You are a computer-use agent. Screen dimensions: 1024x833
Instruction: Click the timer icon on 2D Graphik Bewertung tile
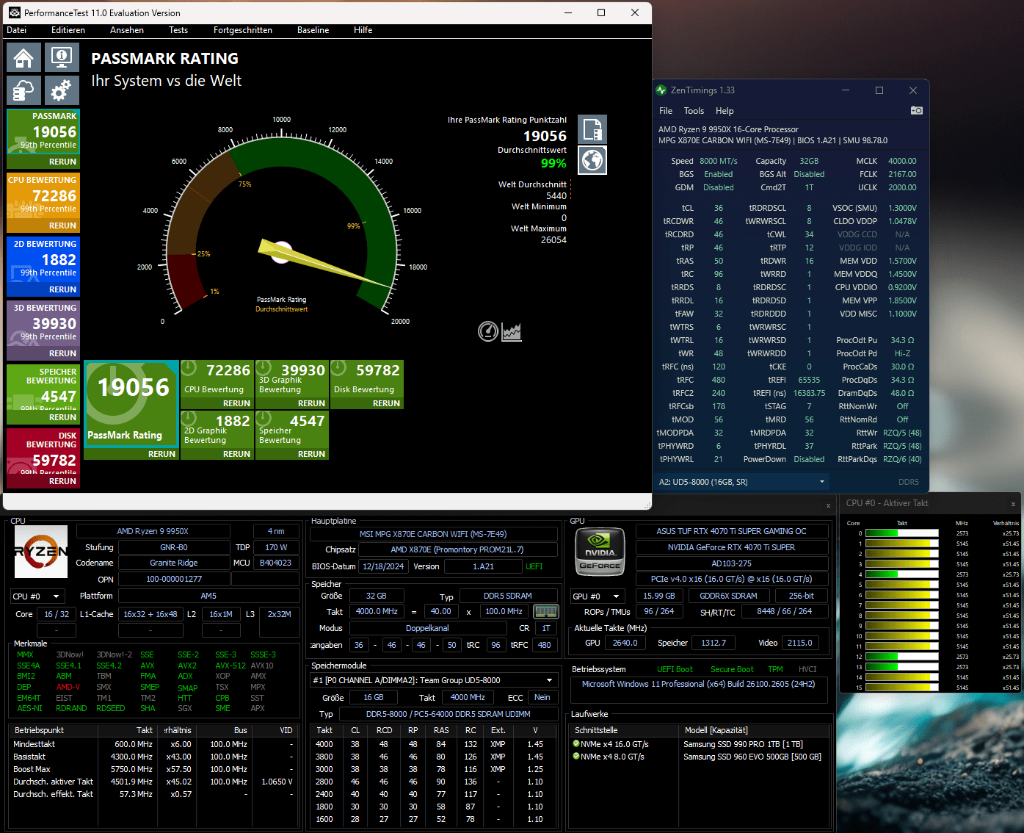[x=189, y=418]
